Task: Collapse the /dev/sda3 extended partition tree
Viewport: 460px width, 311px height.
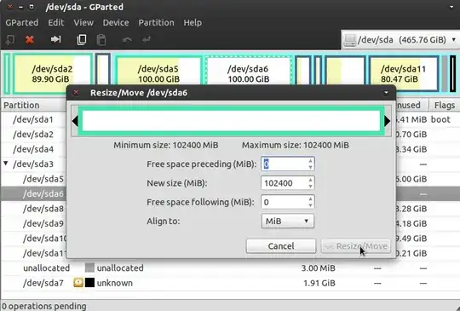Action: click(x=6, y=163)
